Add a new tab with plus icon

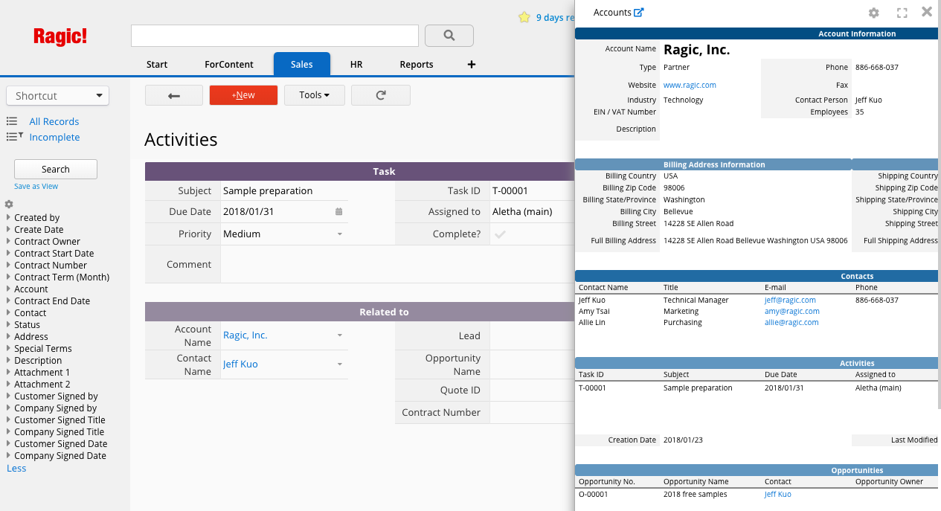click(x=472, y=65)
